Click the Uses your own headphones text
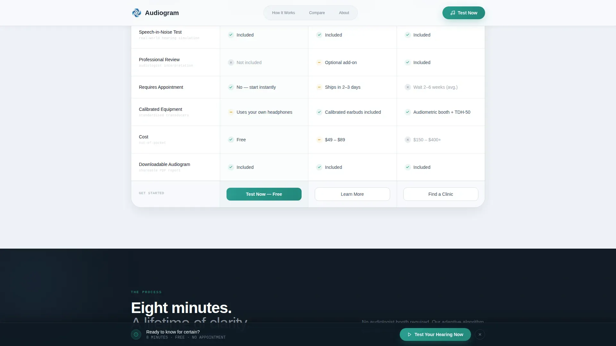Viewport: 616px width, 346px height. point(264,112)
